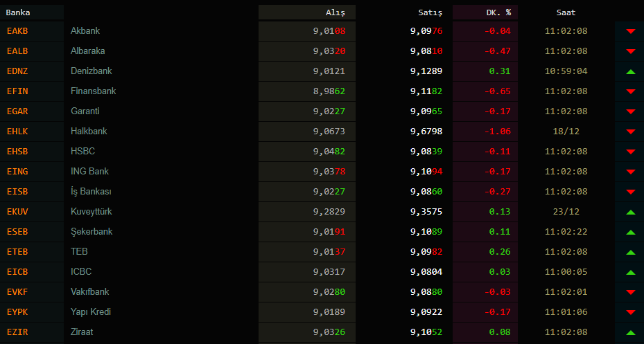Sort by the DK. % column header
The image size is (644, 344).
click(498, 12)
